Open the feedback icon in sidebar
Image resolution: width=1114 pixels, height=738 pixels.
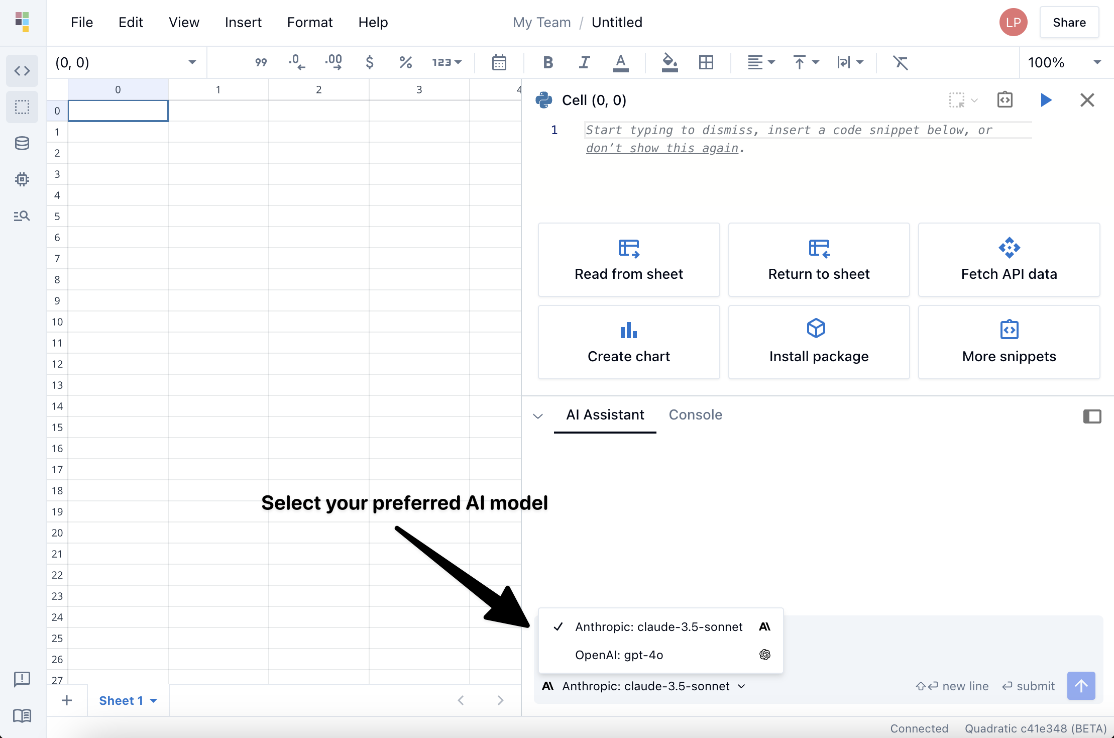pyautogui.click(x=22, y=679)
